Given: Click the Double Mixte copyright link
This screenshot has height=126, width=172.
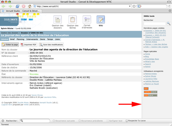Looking at the screenshot, I should 23,103.
